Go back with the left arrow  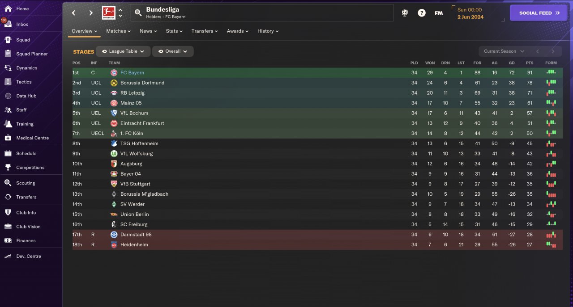click(x=74, y=13)
